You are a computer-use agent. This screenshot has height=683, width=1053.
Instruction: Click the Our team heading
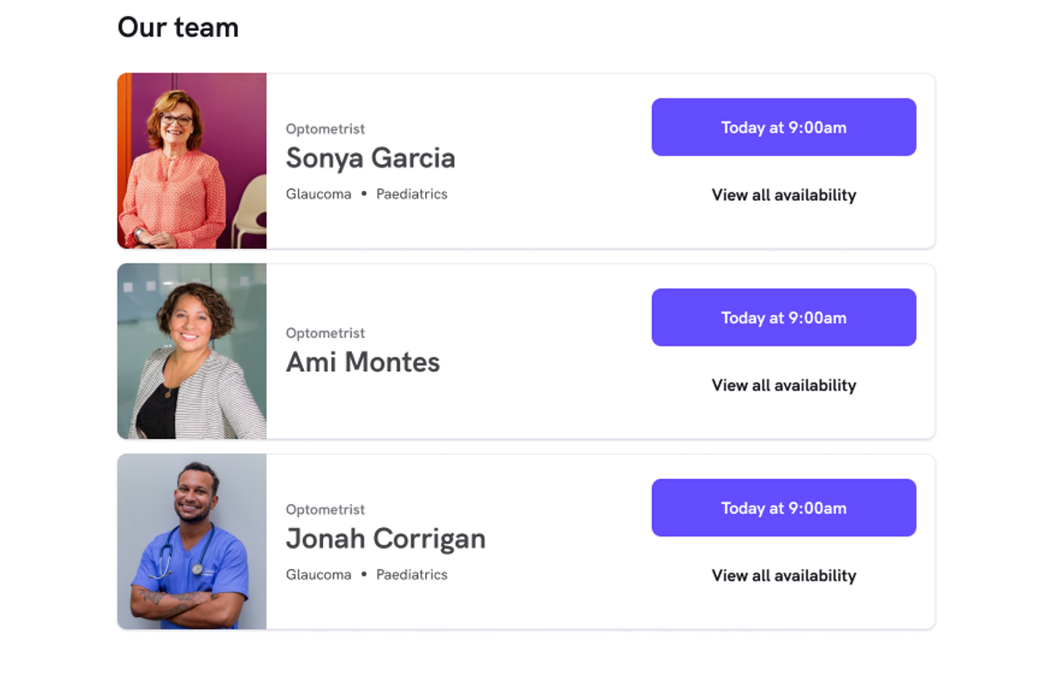(178, 27)
